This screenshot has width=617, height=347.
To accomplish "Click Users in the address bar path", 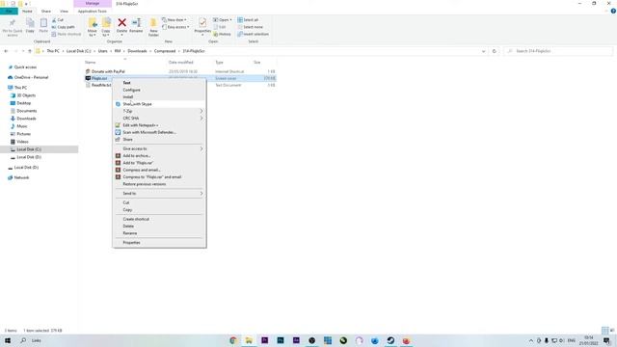I will (x=103, y=51).
